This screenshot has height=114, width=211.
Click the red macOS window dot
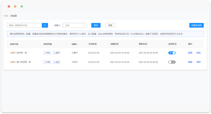pos(9,6)
